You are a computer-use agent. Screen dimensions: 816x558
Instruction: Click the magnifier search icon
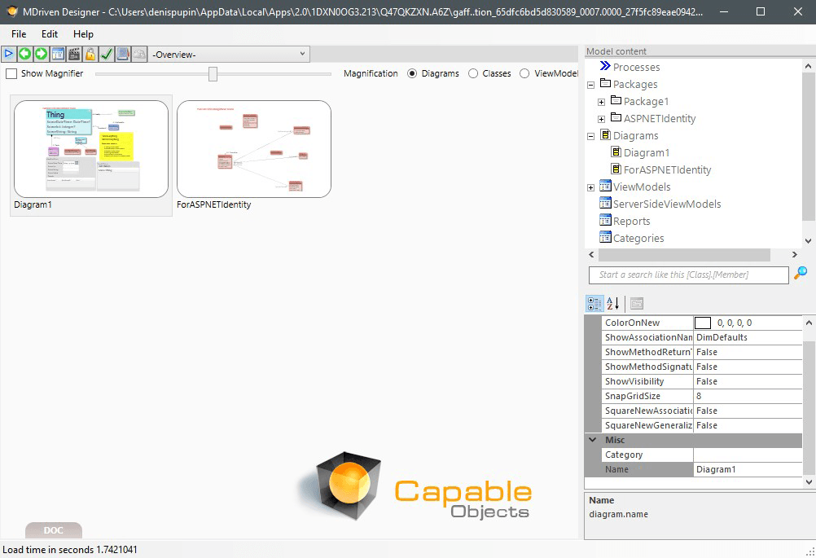tap(800, 274)
